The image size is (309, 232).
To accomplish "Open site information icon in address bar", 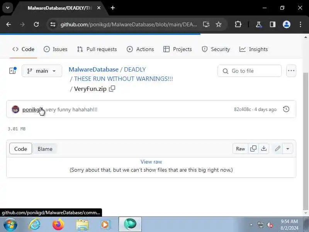I will click(x=53, y=24).
